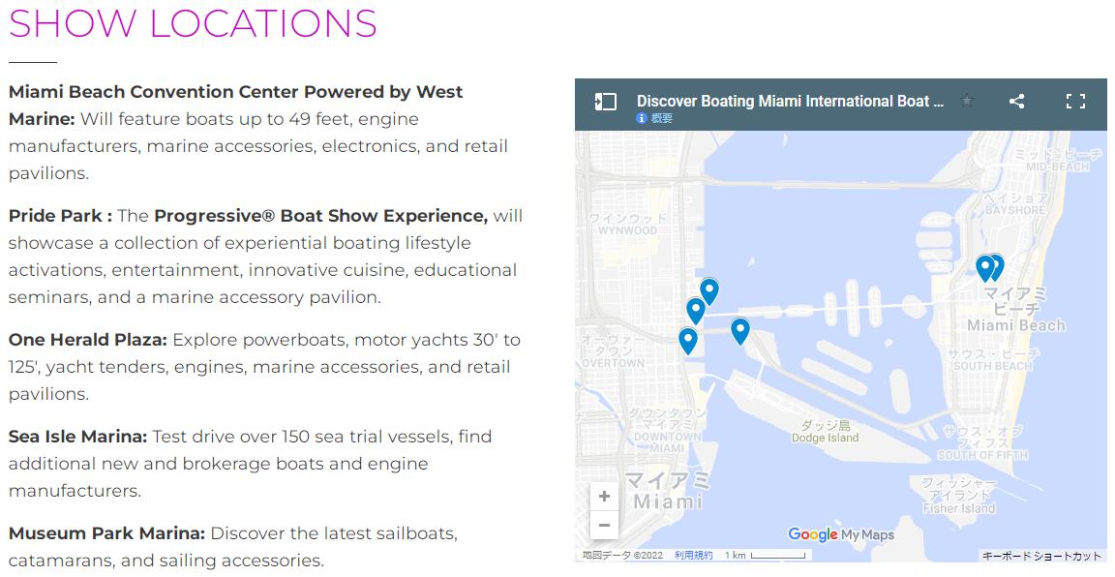Click the Miami Beach label on the map
This screenshot has height=577, width=1115.
click(x=1015, y=325)
